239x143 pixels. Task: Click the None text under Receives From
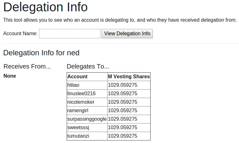[10, 76]
